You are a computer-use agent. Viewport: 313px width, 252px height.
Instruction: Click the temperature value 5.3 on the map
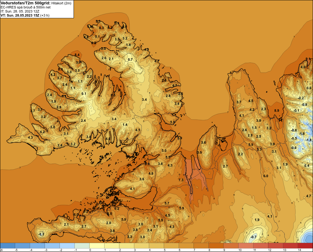(x=259, y=149)
